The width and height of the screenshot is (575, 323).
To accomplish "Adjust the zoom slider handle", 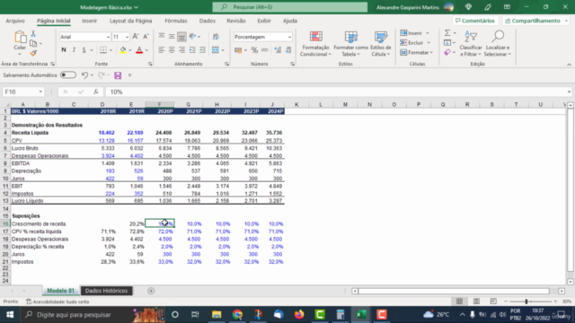I will (x=526, y=301).
